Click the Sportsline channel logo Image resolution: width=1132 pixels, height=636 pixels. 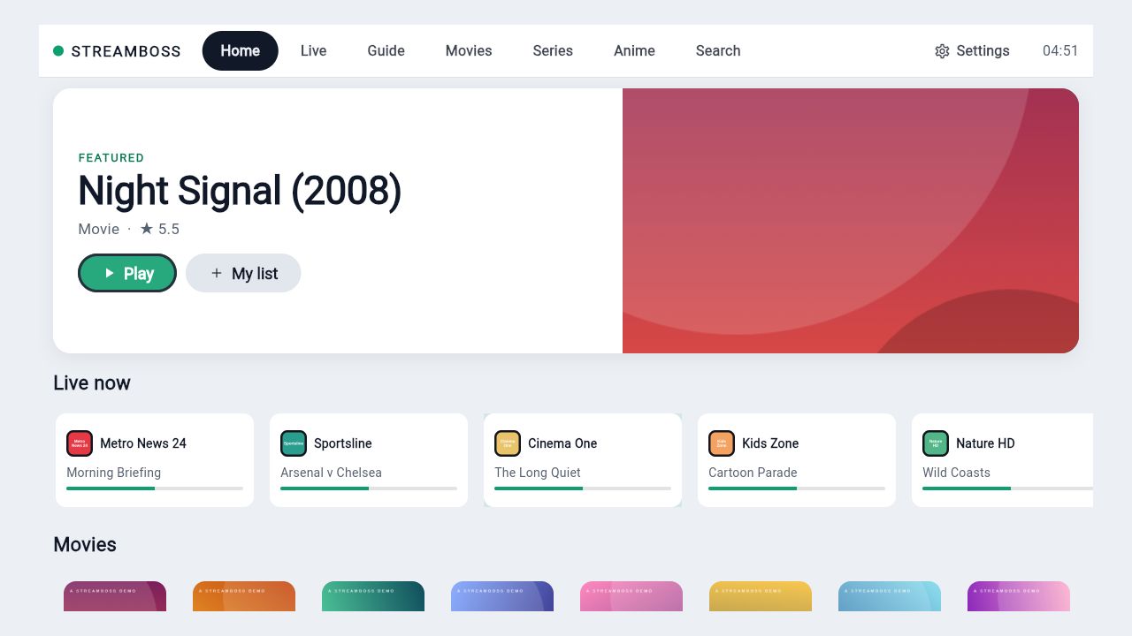point(294,443)
